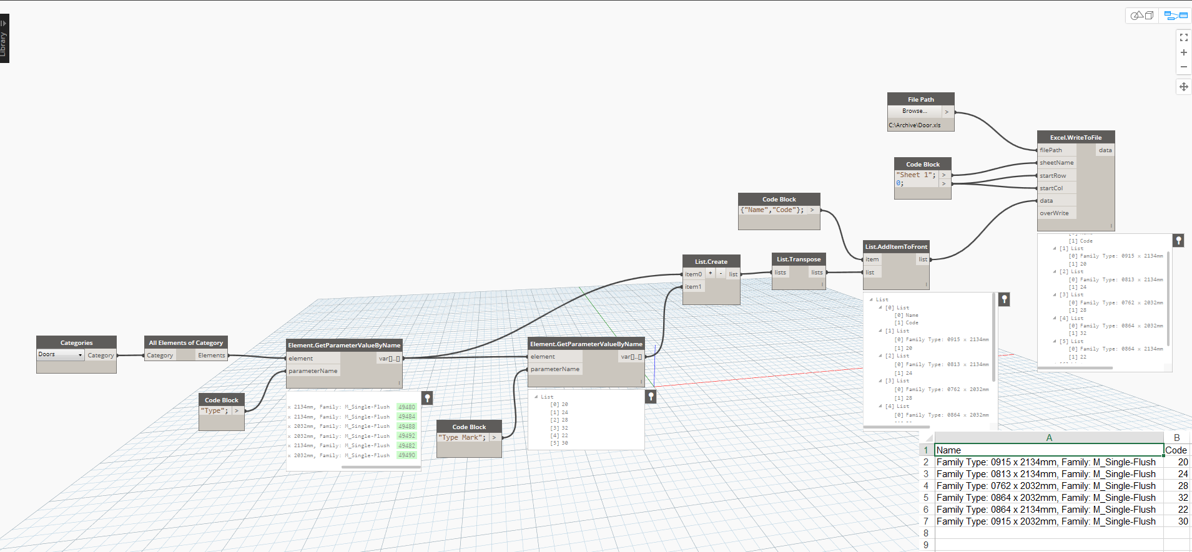Select the row 5 header in the spreadsheet
This screenshot has width=1192, height=552.
click(x=926, y=498)
